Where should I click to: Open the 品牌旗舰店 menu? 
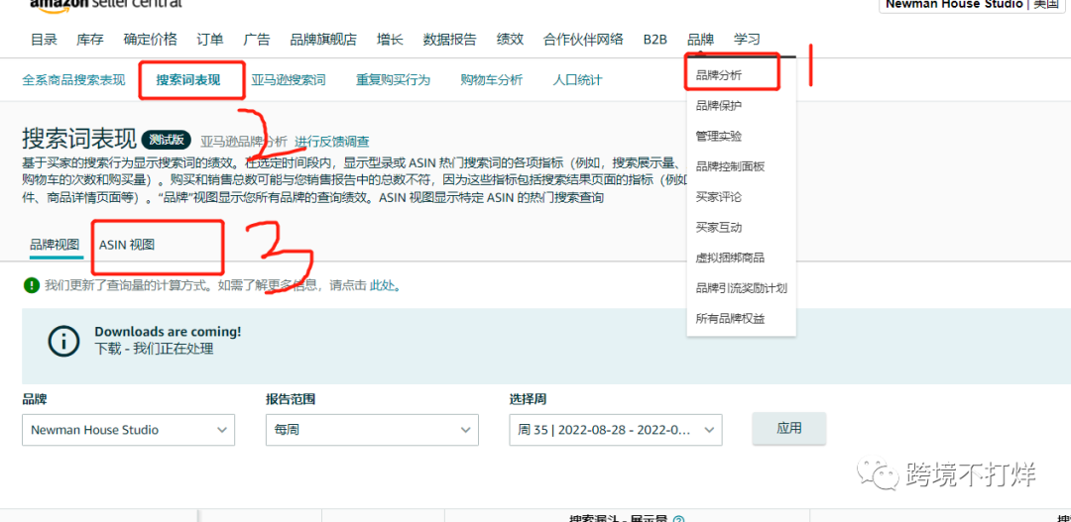click(x=323, y=39)
